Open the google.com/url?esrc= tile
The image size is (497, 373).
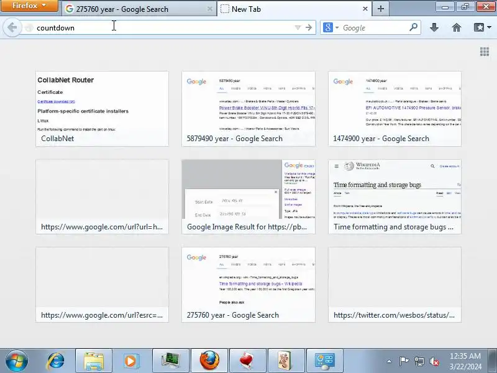coord(102,285)
